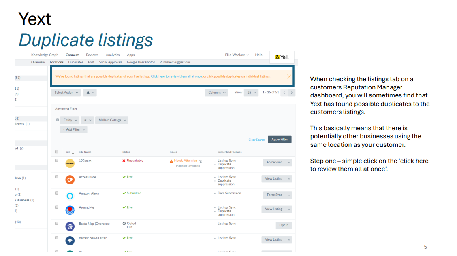Click the Clear Search link
Viewport: 457px width, 256px height.
click(x=256, y=140)
